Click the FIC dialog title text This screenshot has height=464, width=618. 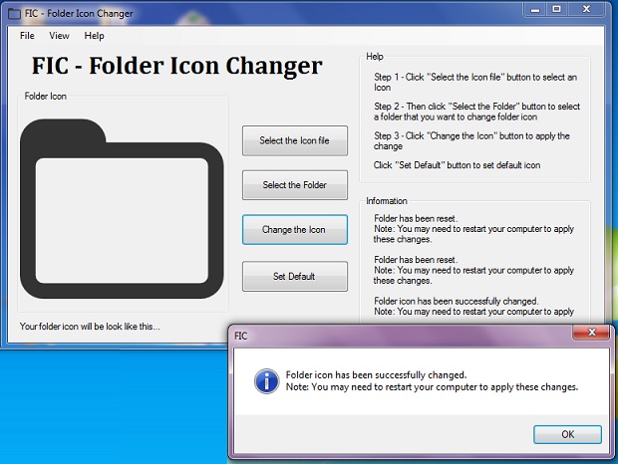pyautogui.click(x=241, y=336)
